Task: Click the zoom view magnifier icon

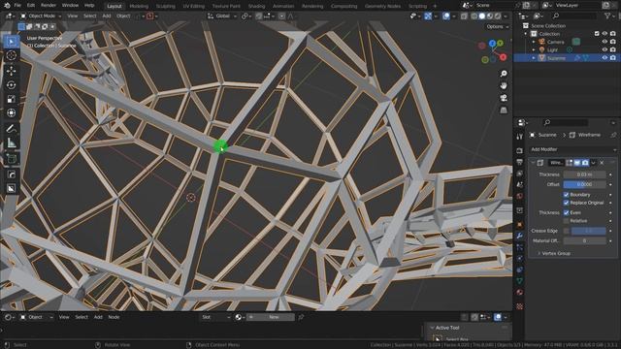Action: pyautogui.click(x=504, y=74)
